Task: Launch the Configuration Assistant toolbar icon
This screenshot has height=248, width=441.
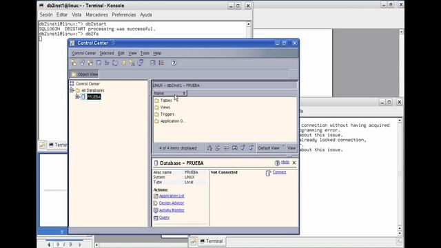Action: tap(141, 63)
